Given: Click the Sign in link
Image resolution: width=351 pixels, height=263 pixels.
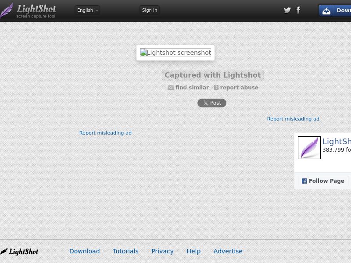Looking at the screenshot, I should click(149, 10).
